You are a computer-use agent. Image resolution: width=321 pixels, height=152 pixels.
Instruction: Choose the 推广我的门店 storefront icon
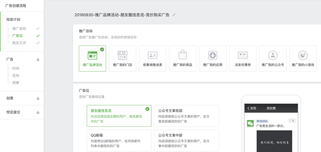point(123,55)
